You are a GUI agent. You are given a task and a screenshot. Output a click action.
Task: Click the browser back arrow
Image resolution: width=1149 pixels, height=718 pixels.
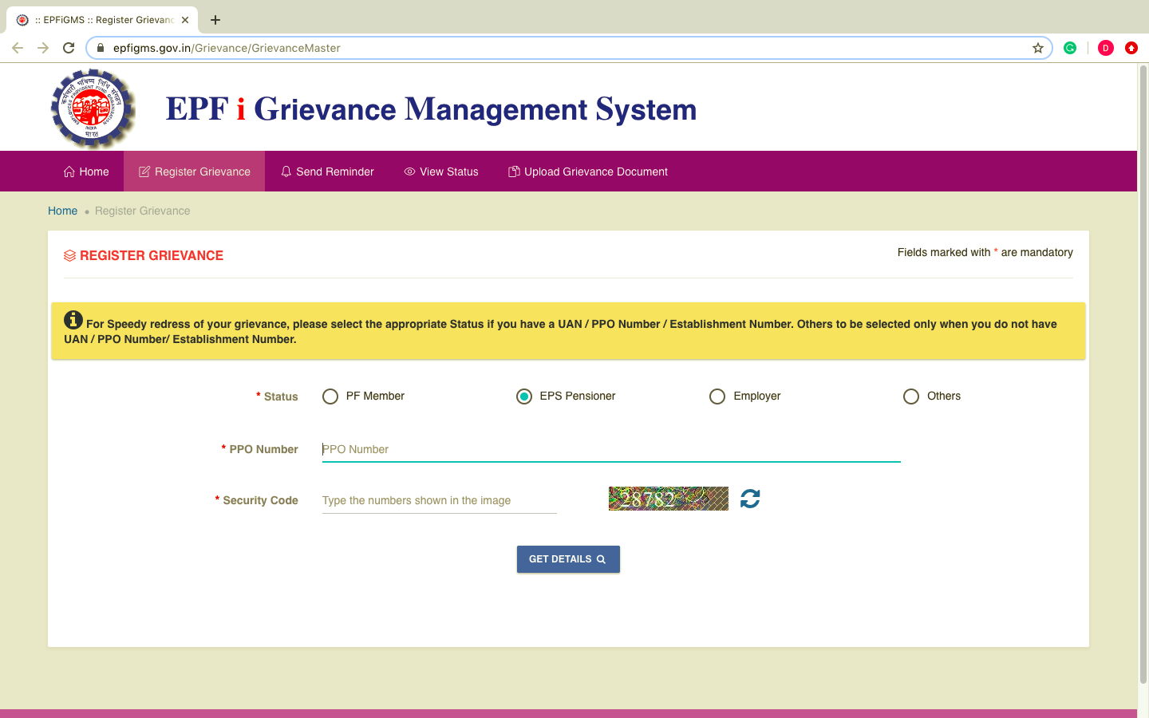coord(18,48)
